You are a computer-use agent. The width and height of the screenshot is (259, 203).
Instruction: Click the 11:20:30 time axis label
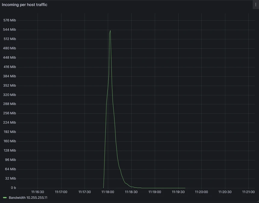[225, 192]
